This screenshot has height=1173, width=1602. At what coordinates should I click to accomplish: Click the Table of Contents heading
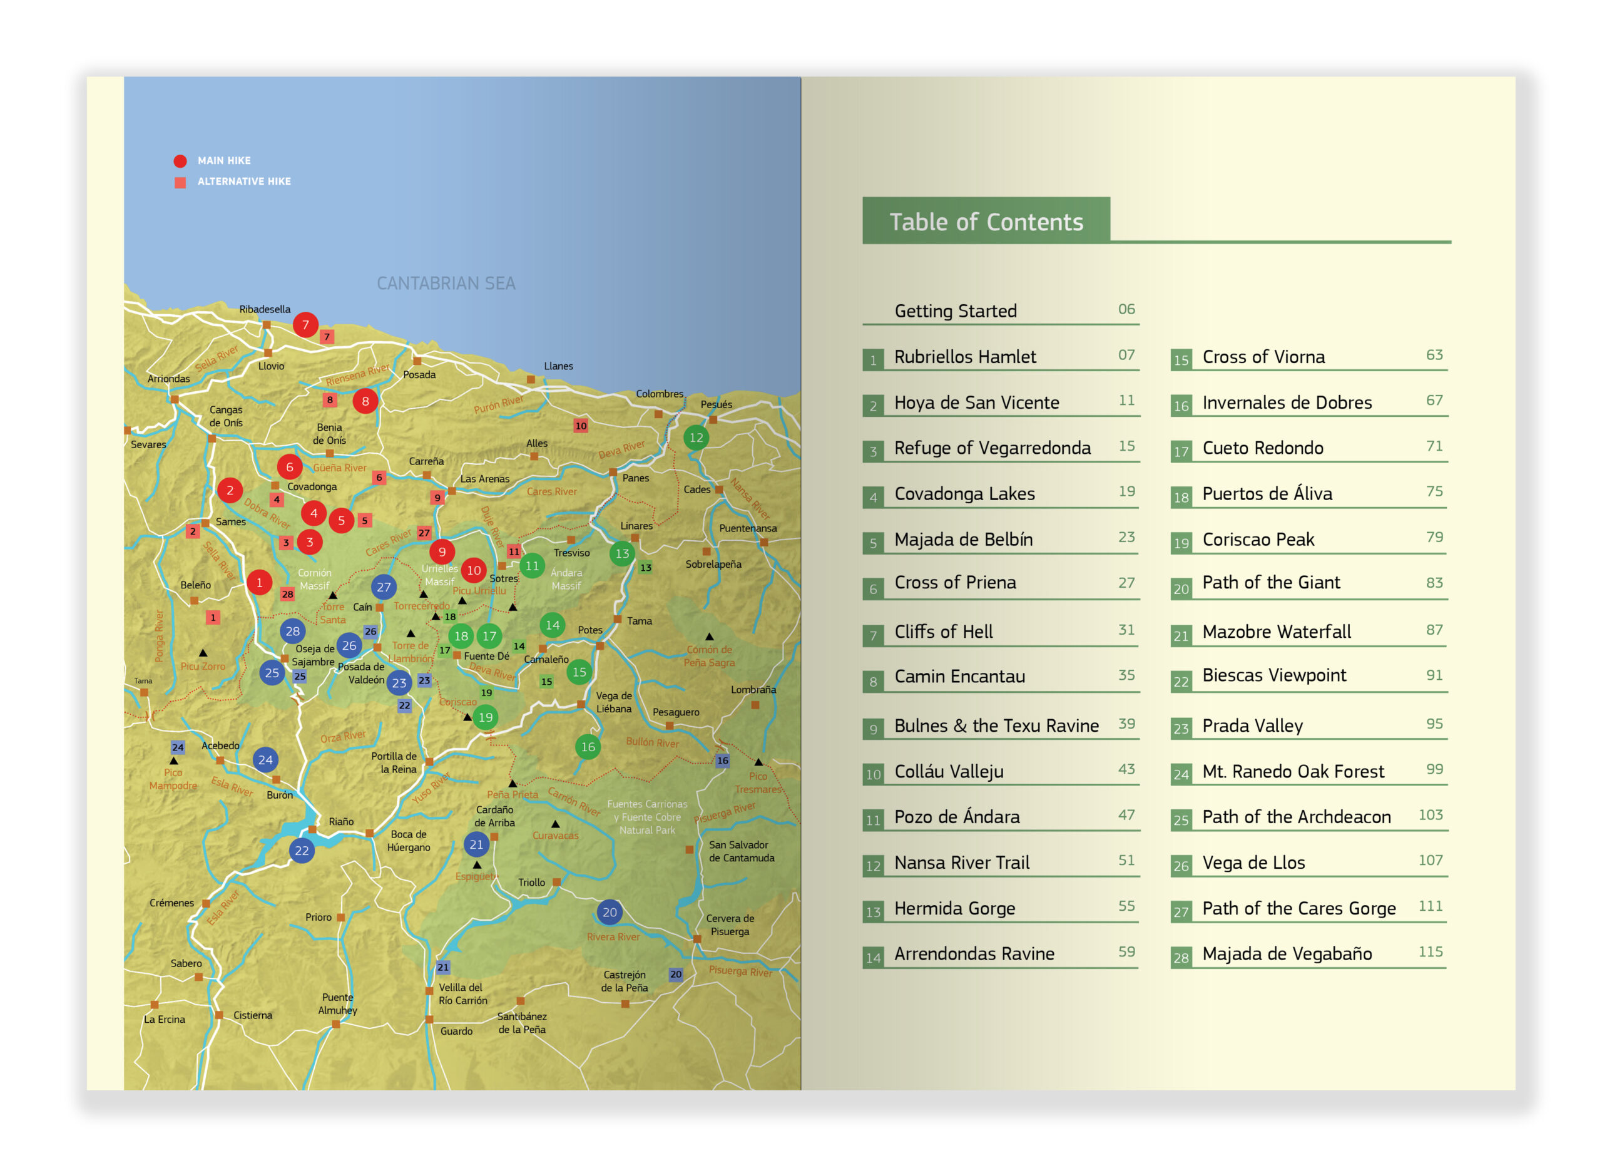click(x=987, y=222)
